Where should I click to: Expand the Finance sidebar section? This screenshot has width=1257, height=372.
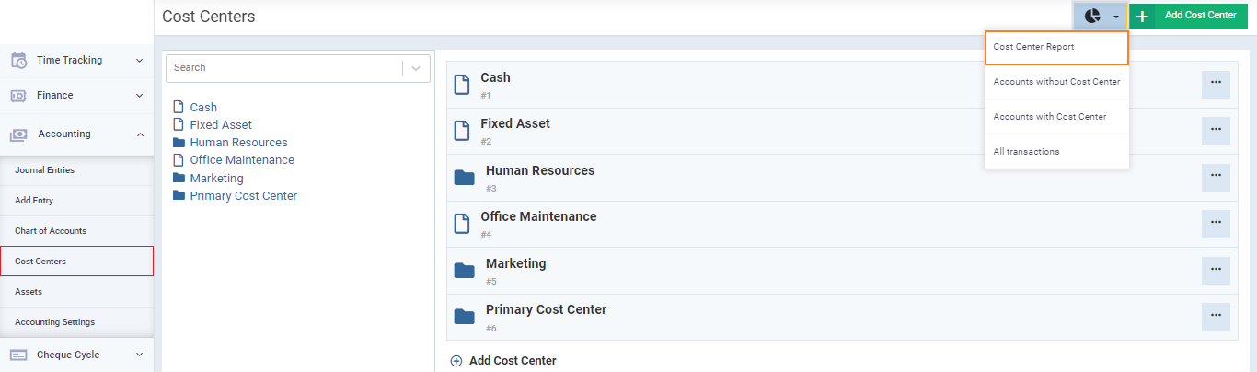pyautogui.click(x=139, y=96)
